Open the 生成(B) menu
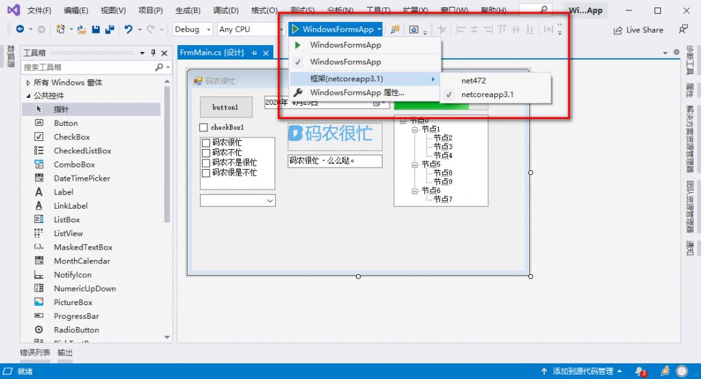Viewport: 701px width, 379px height. pos(188,10)
